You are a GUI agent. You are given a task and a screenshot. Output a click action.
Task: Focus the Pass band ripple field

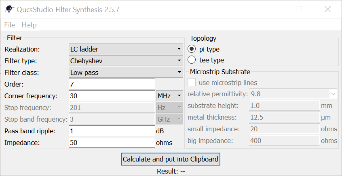(112, 131)
